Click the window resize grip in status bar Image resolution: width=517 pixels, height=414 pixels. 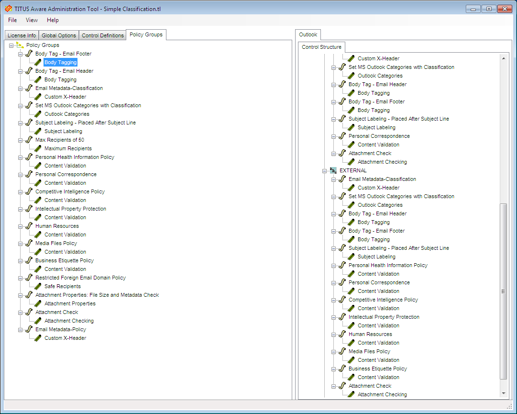(x=510, y=406)
